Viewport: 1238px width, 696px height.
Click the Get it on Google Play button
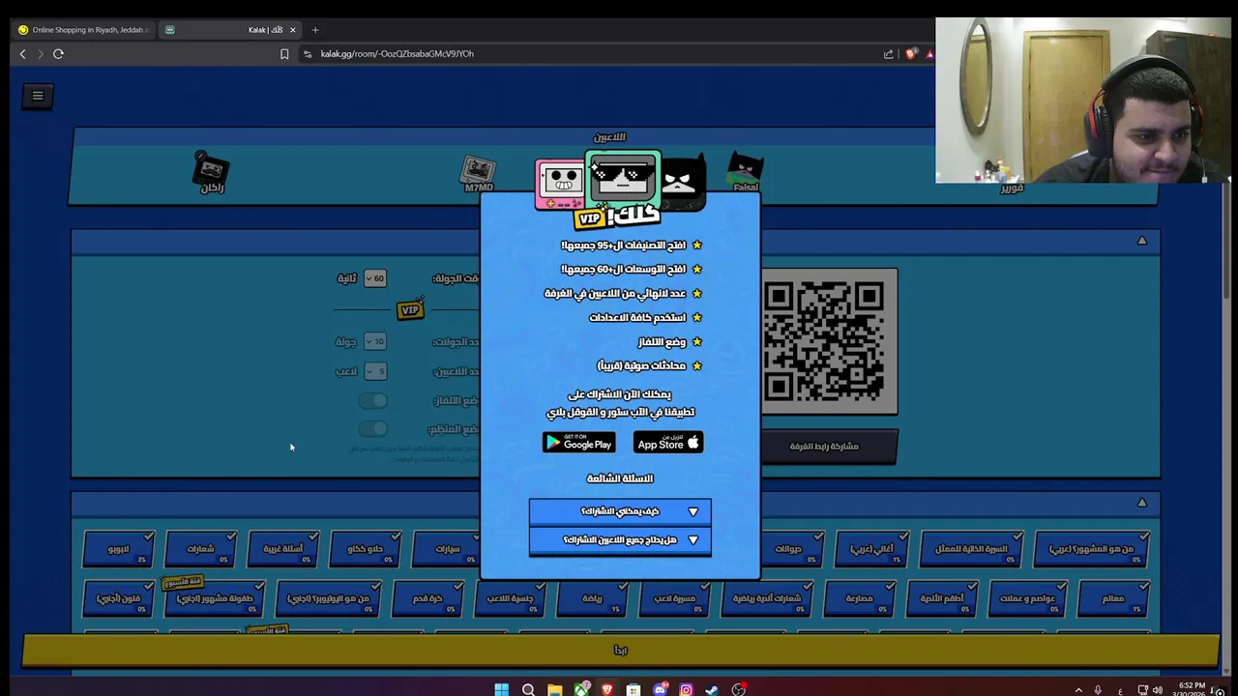click(579, 443)
